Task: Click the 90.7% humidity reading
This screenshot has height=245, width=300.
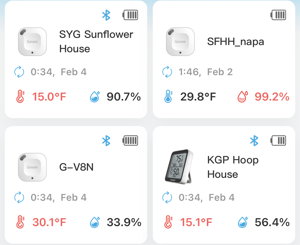Action: pyautogui.click(x=124, y=97)
